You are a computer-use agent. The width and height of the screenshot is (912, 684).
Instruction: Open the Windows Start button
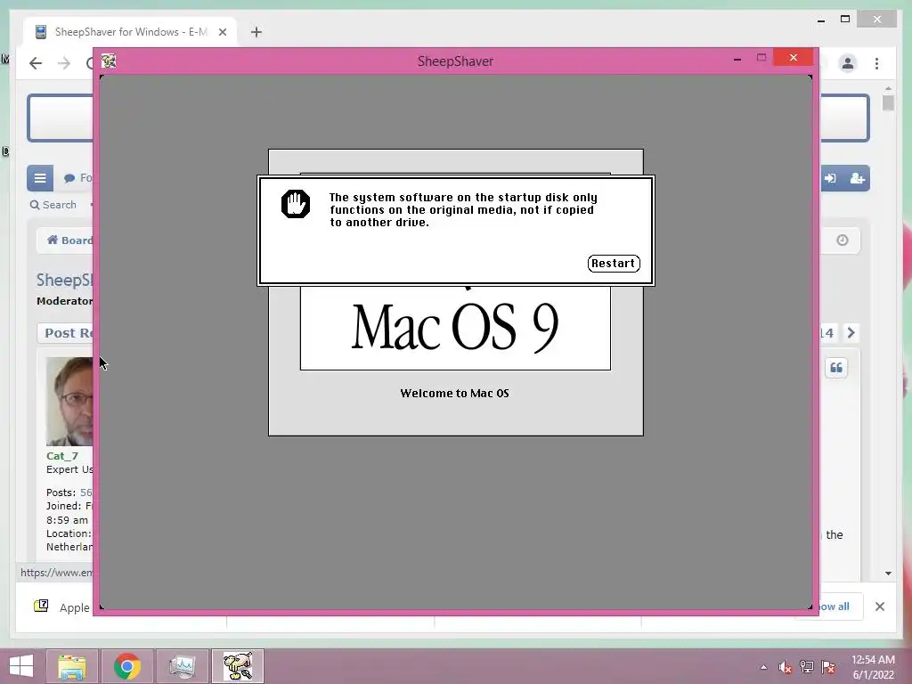coord(21,666)
